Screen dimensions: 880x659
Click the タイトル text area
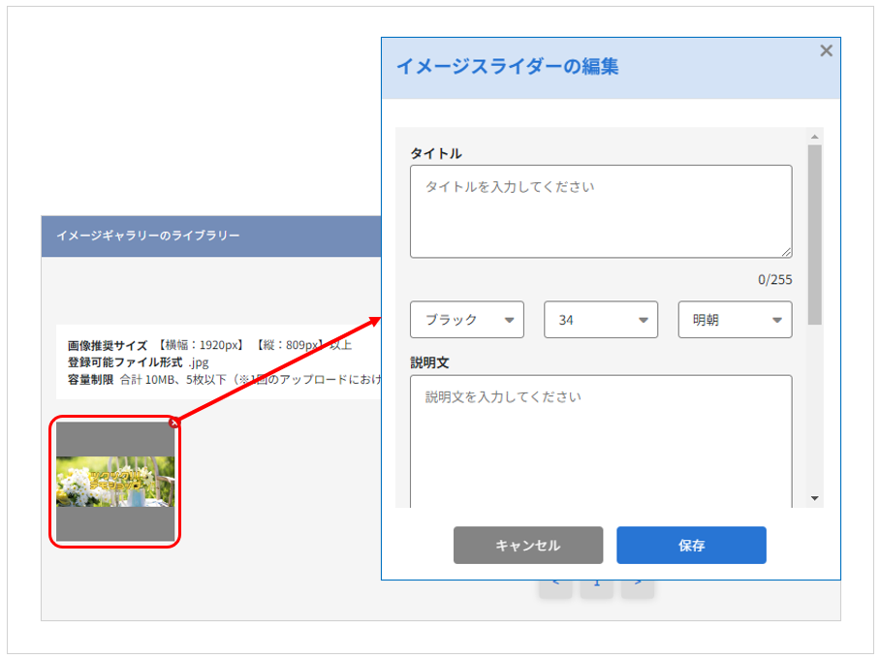pos(601,211)
